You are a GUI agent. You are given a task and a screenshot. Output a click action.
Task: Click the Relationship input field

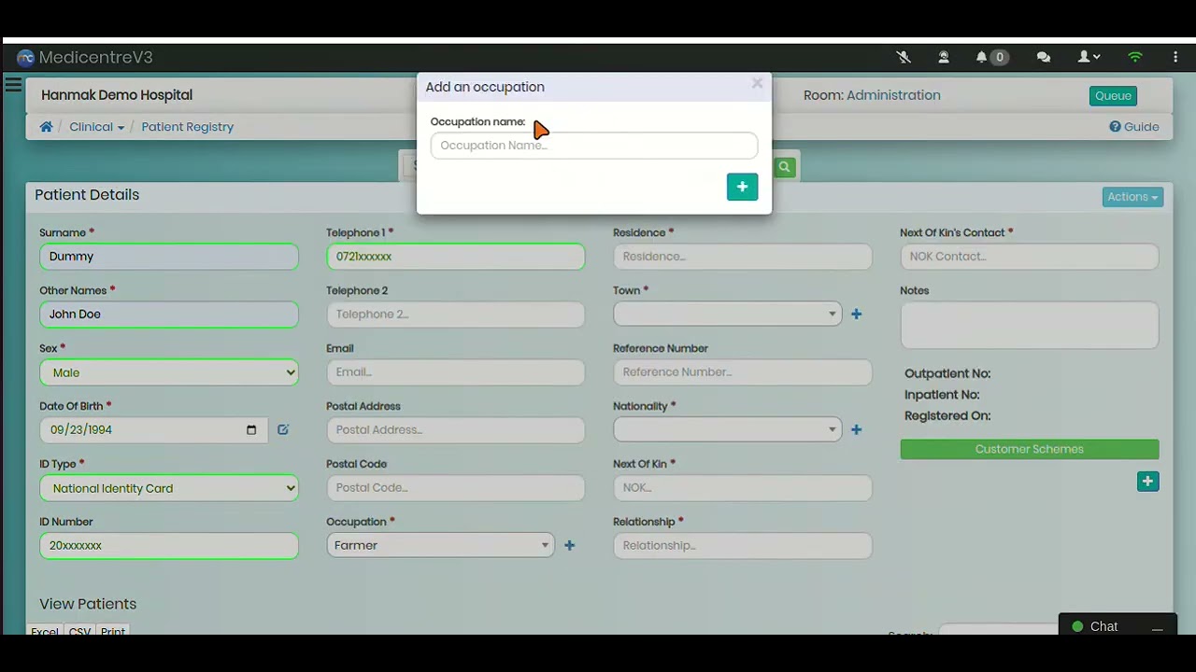(x=743, y=546)
